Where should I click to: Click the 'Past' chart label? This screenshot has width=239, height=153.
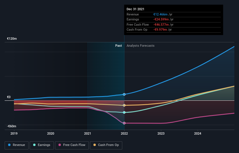pyautogui.click(x=118, y=46)
